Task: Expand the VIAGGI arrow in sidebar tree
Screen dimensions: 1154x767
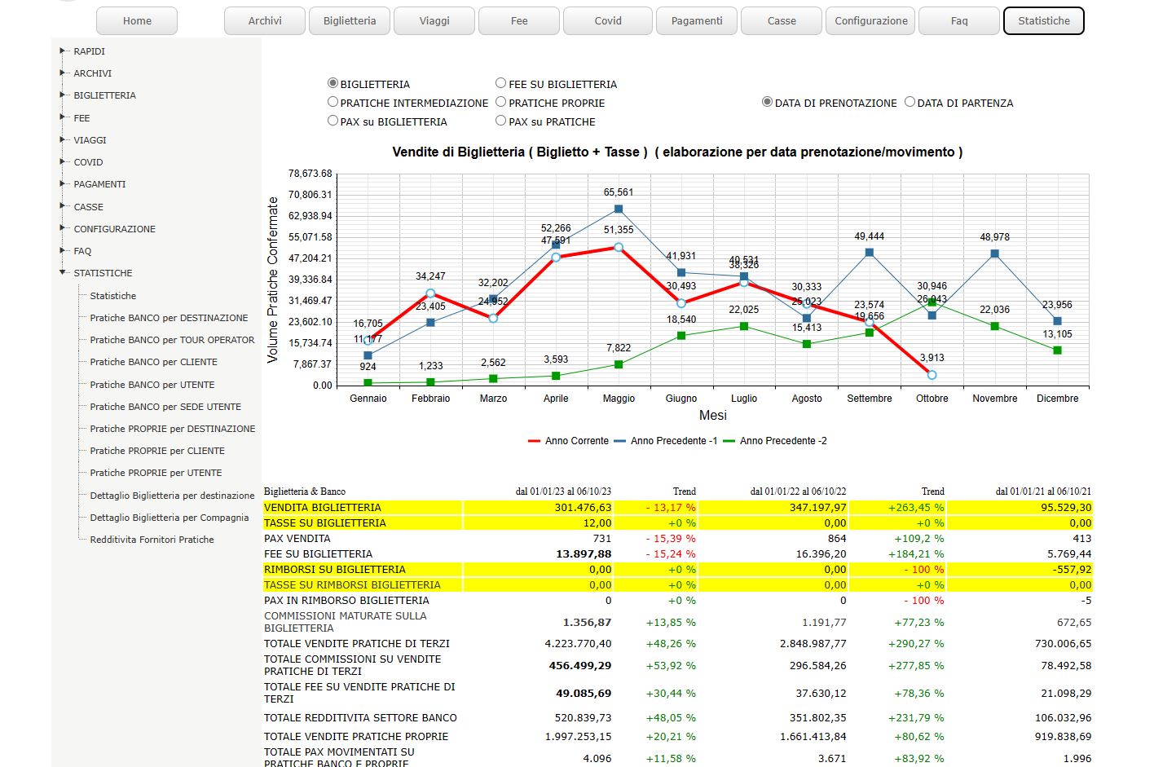Action: tap(63, 139)
